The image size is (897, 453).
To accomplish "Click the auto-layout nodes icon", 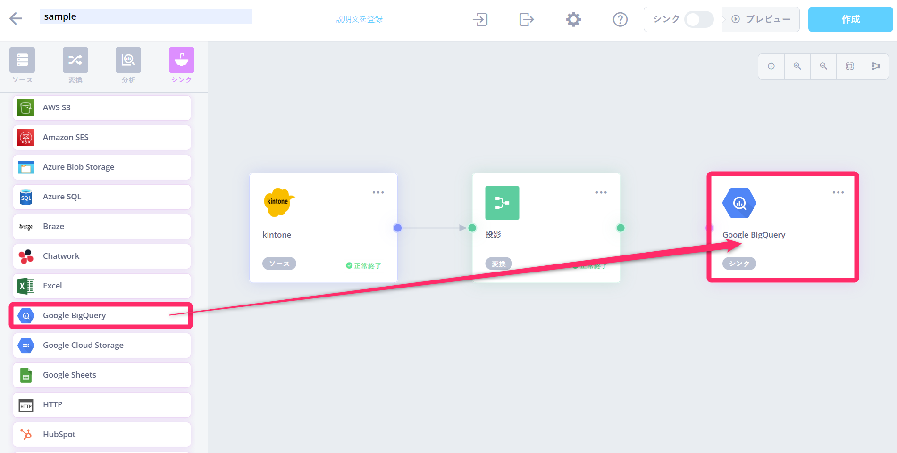I will click(876, 66).
